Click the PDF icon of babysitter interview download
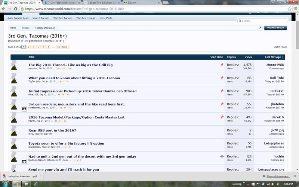 point(4,176)
